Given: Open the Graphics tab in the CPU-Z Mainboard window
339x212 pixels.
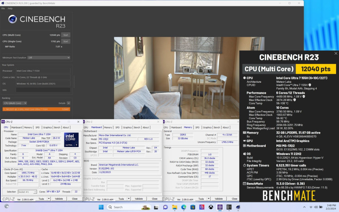Looking at the screenshot, I should coord(128,128).
